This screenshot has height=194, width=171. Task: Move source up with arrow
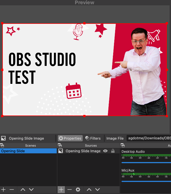click(x=89, y=190)
